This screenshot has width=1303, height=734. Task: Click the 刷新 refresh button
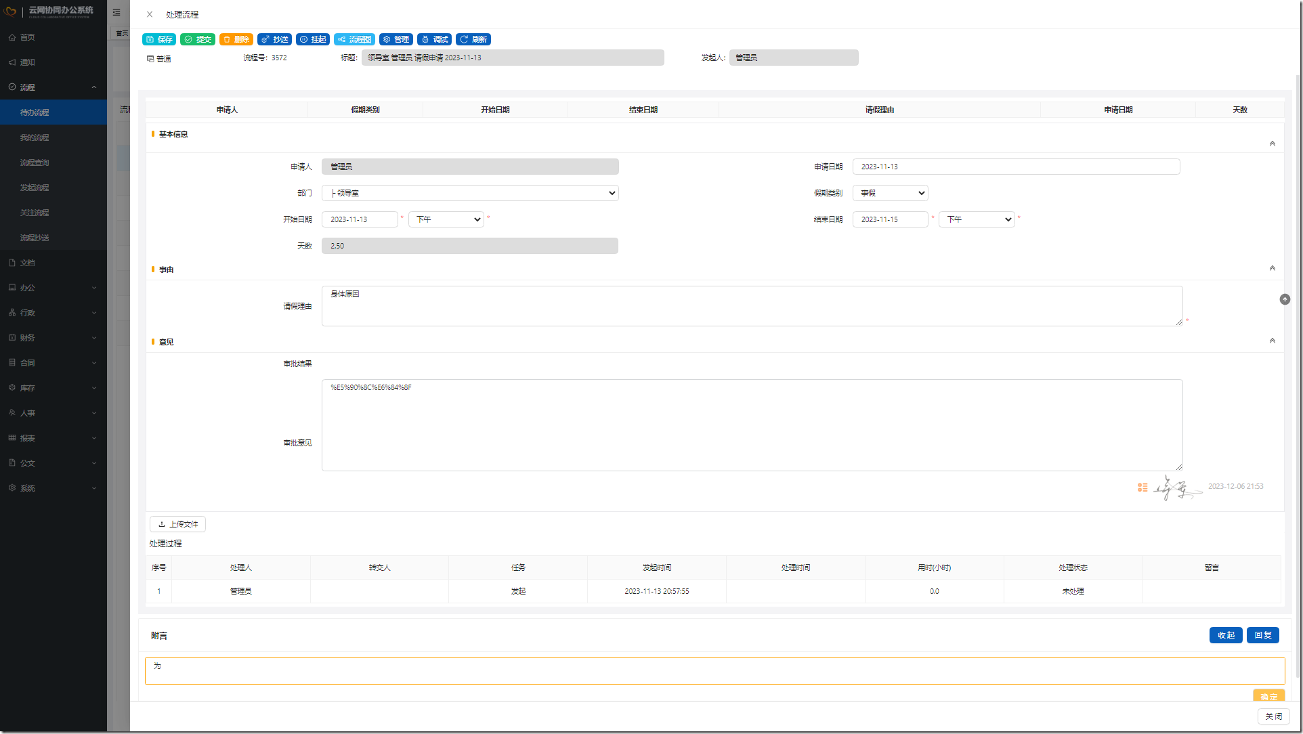click(473, 39)
